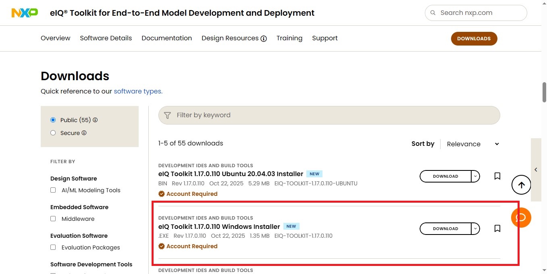Select the Secure radio button

click(x=53, y=133)
